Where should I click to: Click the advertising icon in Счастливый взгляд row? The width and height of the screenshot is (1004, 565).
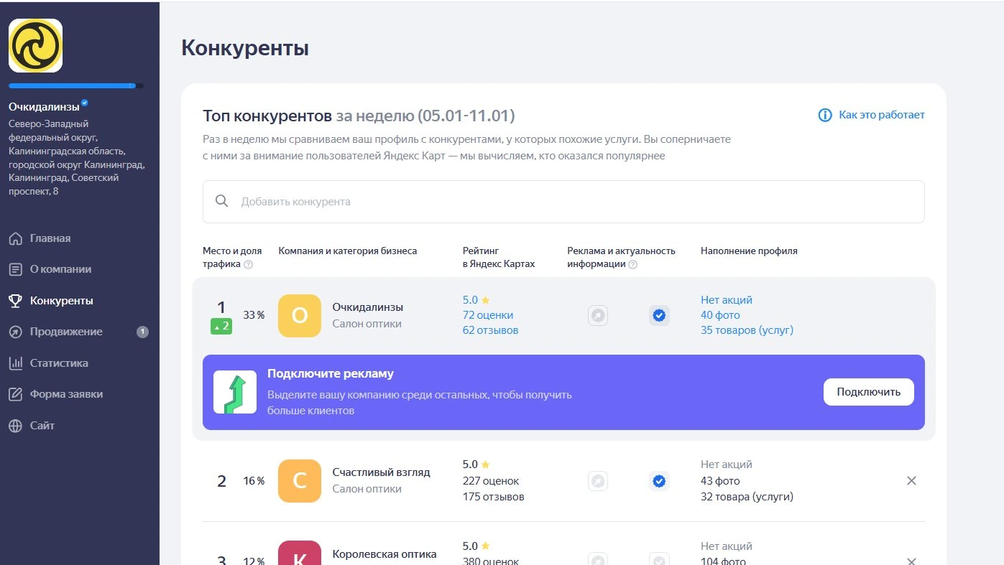[598, 481]
